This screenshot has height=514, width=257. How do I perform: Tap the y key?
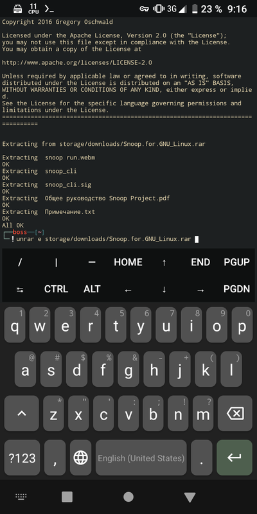pyautogui.click(x=141, y=325)
